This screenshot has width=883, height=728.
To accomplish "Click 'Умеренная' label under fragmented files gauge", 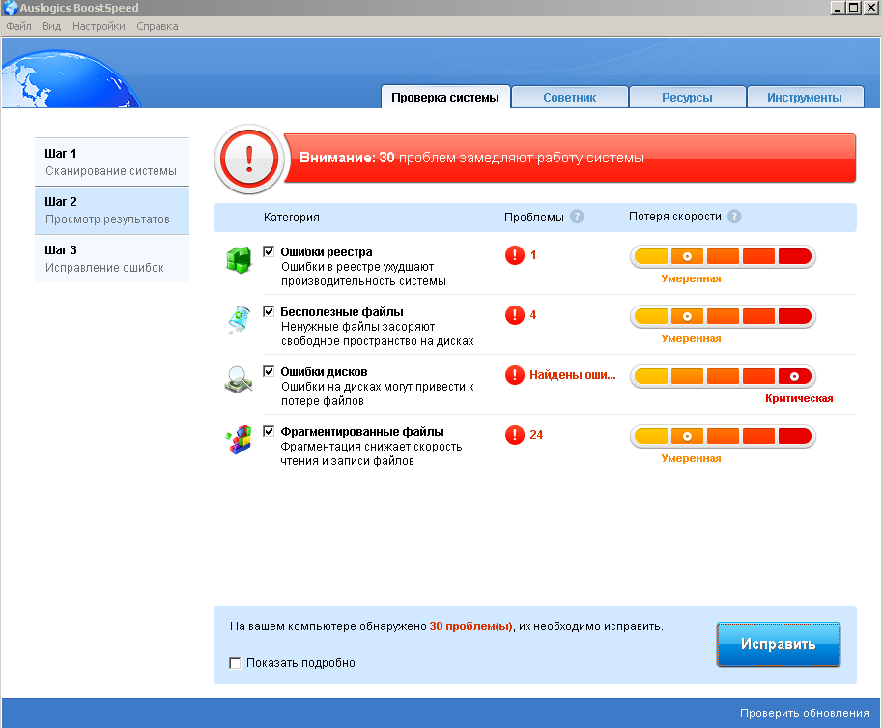I will click(x=691, y=458).
